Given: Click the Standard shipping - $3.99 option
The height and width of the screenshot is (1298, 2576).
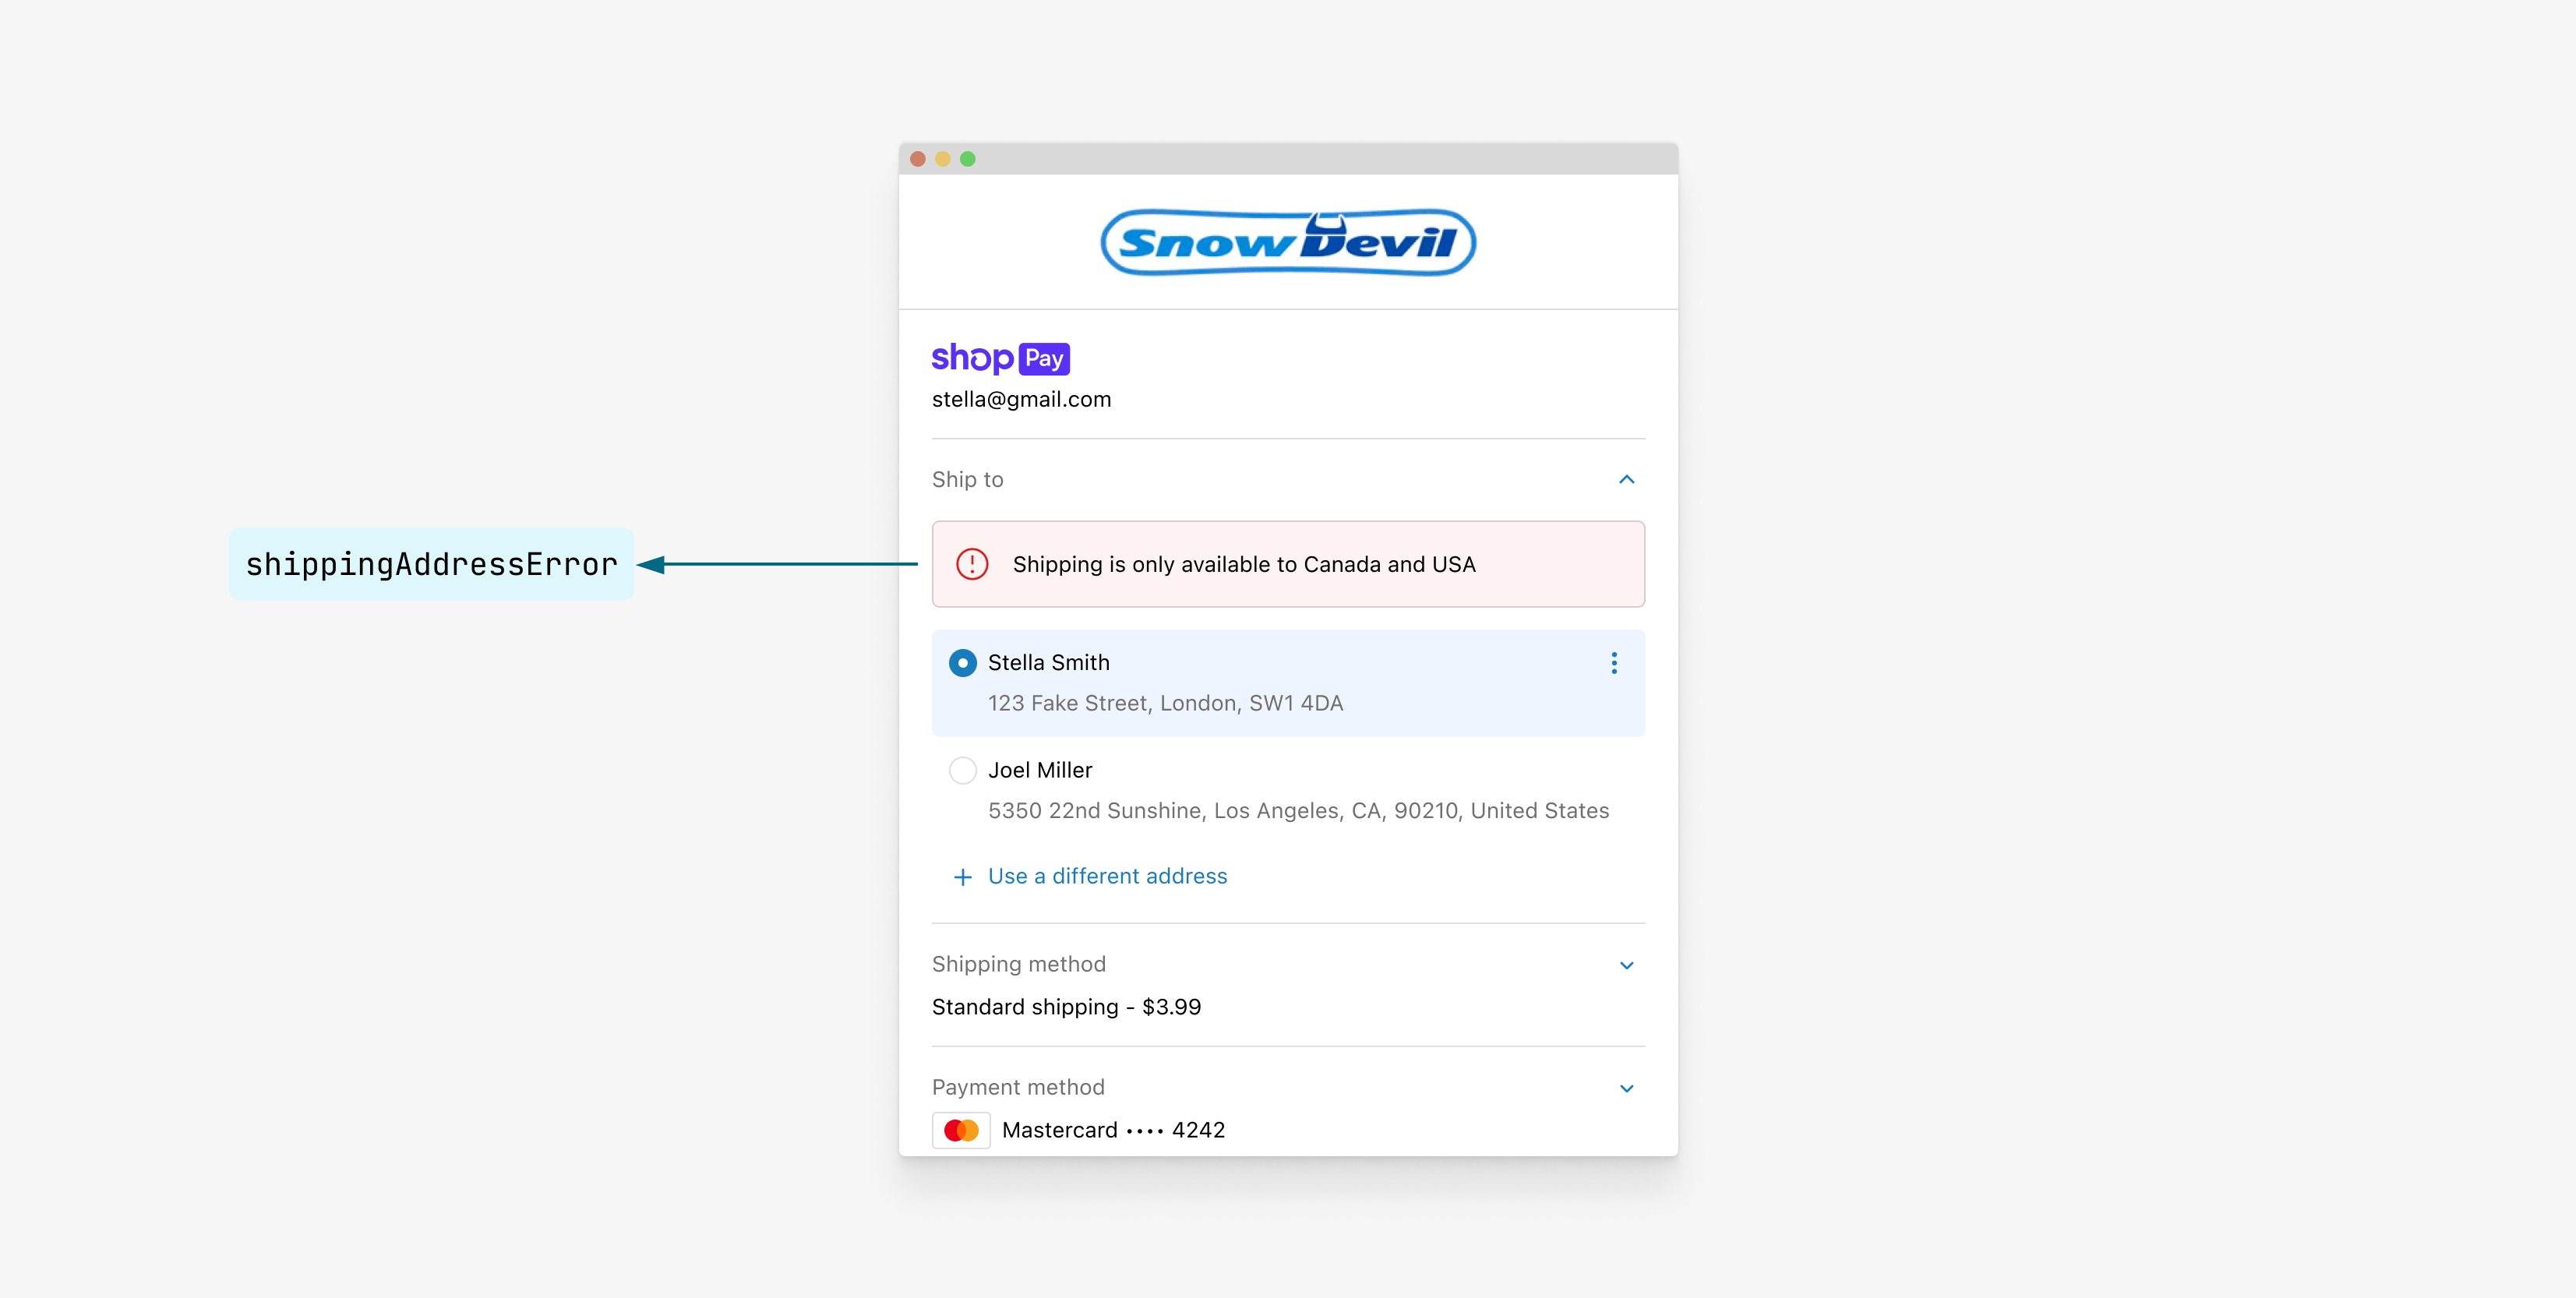Looking at the screenshot, I should 1065,1007.
